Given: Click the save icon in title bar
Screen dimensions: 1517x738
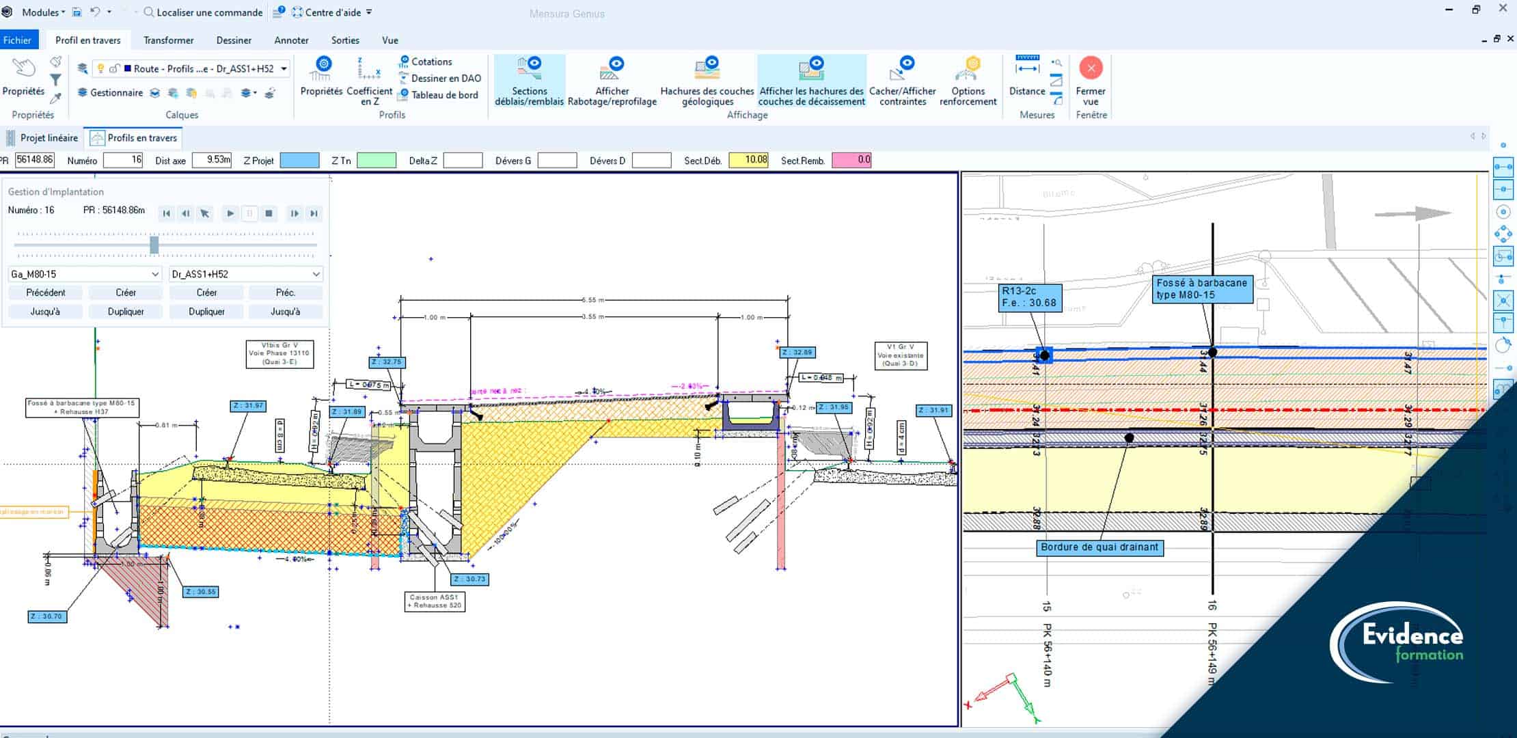Looking at the screenshot, I should (x=77, y=12).
